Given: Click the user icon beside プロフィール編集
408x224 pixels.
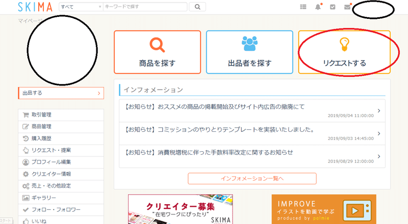Looking at the screenshot, I should pos(25,162).
